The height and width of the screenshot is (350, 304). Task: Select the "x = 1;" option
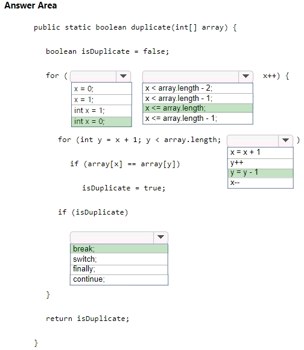pyautogui.click(x=101, y=100)
